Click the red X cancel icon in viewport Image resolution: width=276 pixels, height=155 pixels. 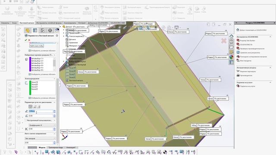224,41
